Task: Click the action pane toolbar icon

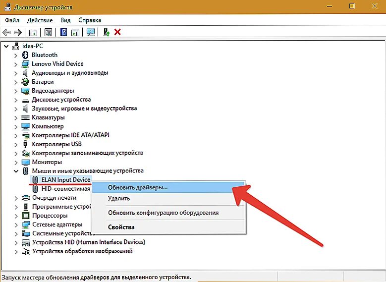Action: click(x=75, y=32)
